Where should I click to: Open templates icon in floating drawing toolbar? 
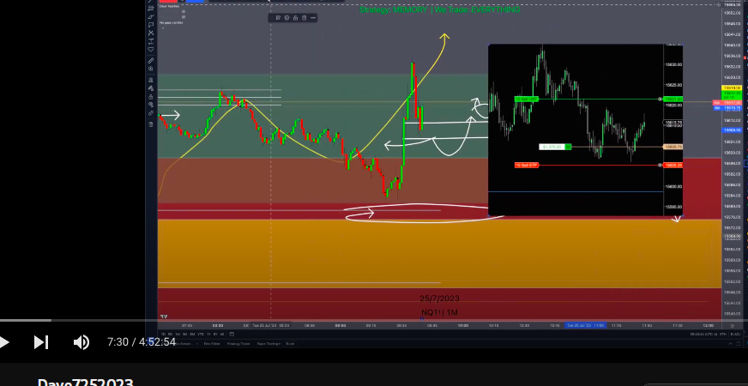tap(278, 18)
